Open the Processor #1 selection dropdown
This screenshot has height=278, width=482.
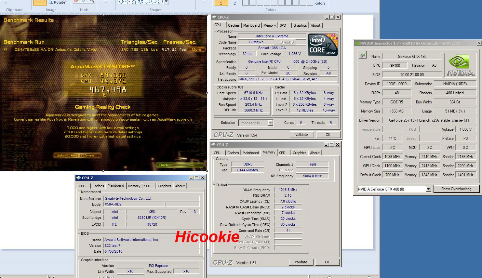270,123
